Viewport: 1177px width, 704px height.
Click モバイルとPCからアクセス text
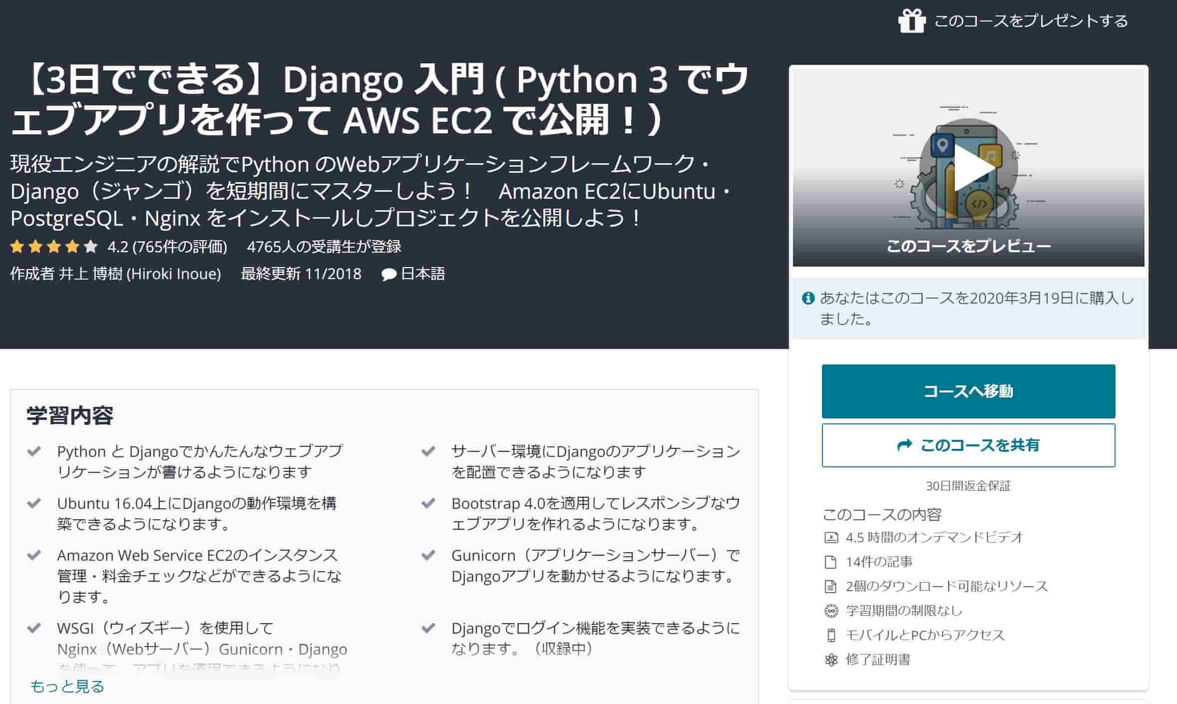tap(925, 635)
